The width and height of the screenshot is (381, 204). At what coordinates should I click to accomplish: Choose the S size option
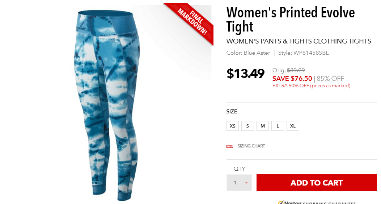coord(247,126)
